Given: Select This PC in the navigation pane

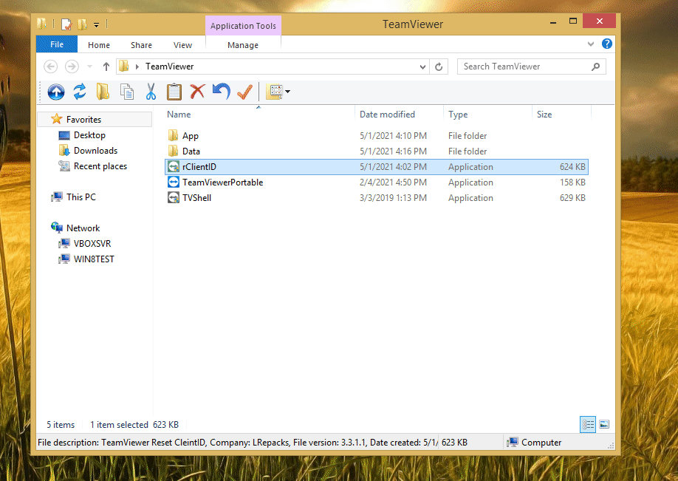Looking at the screenshot, I should pyautogui.click(x=81, y=197).
